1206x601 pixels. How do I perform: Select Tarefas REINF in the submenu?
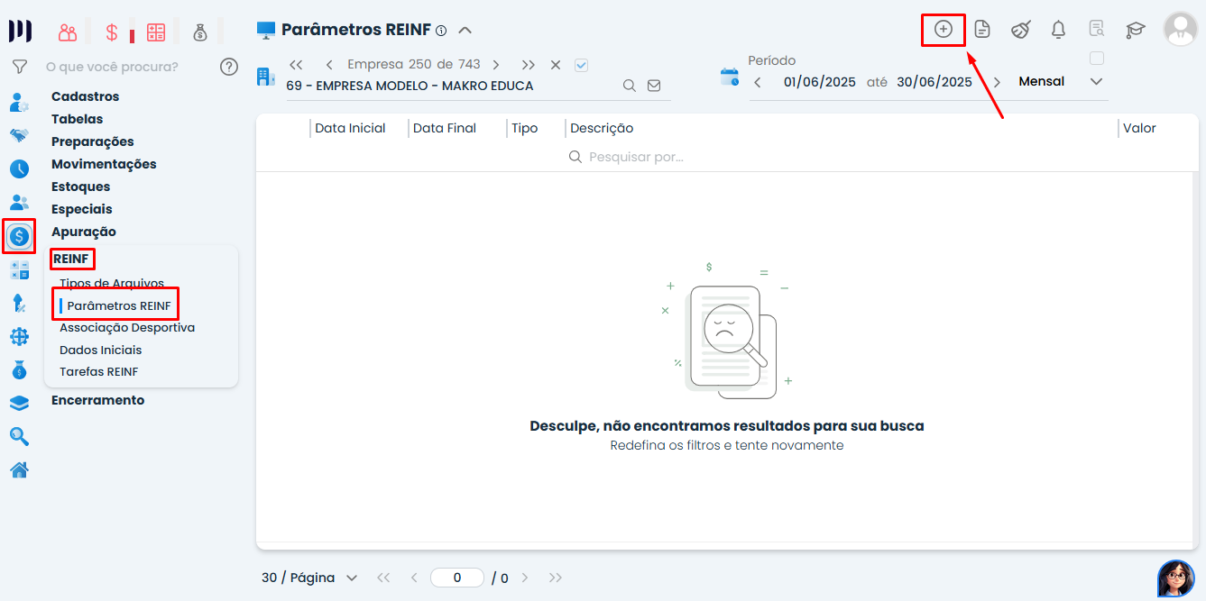tap(98, 371)
